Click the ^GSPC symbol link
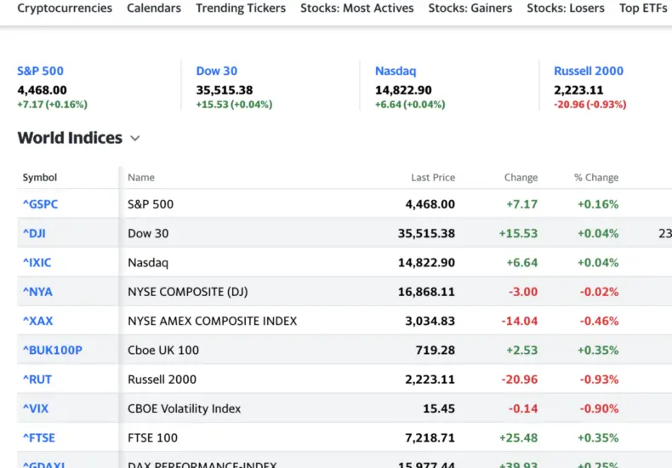The height and width of the screenshot is (468, 672). pyautogui.click(x=40, y=204)
